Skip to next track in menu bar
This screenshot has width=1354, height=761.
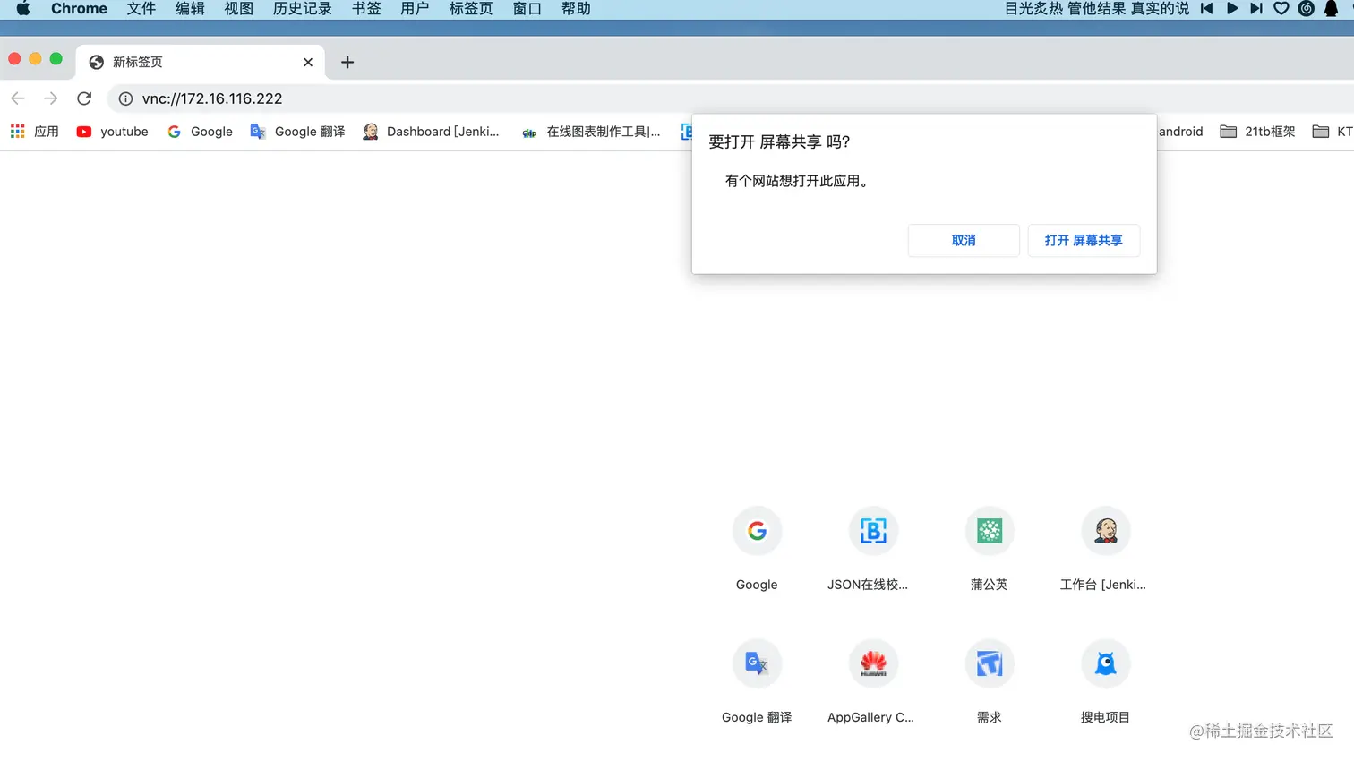(x=1256, y=9)
